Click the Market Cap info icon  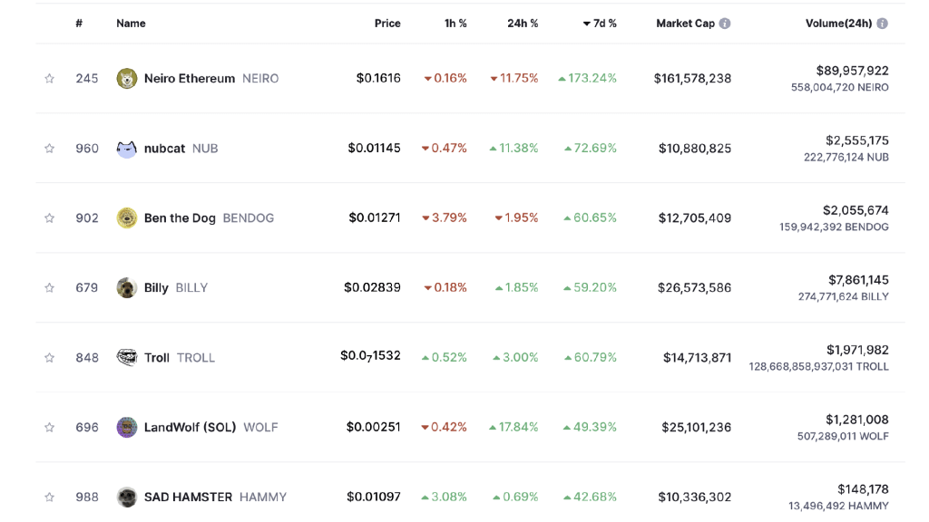click(725, 24)
